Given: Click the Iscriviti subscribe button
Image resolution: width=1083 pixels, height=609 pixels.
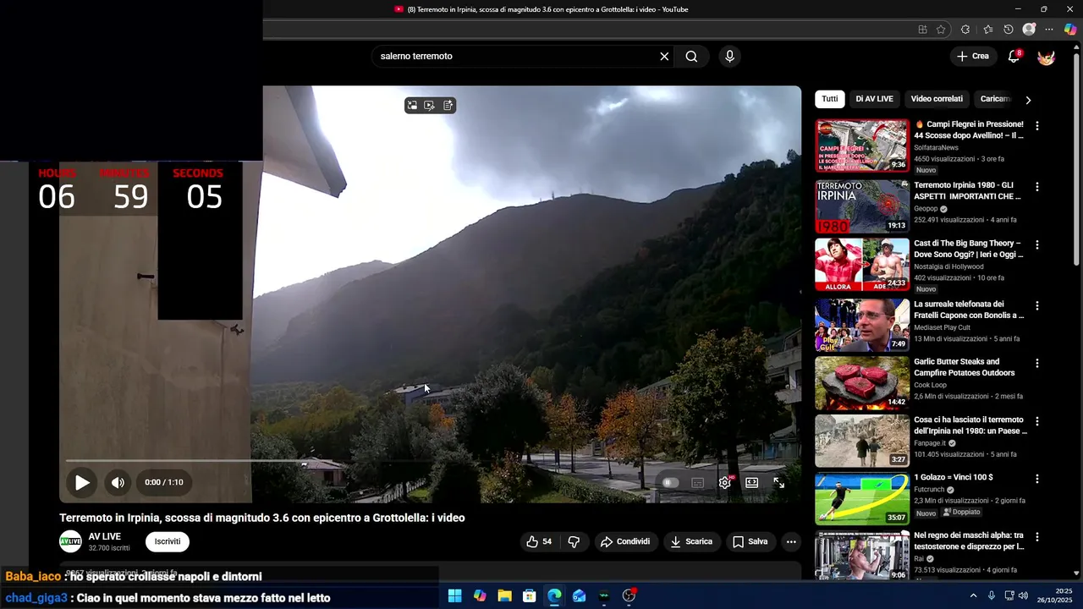Looking at the screenshot, I should (168, 542).
